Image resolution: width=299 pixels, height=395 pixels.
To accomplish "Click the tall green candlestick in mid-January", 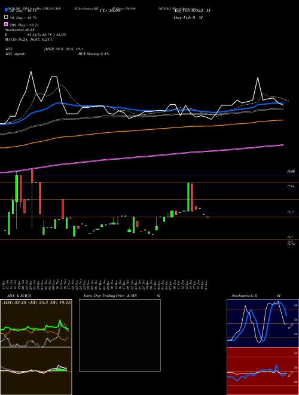I will click(188, 197).
